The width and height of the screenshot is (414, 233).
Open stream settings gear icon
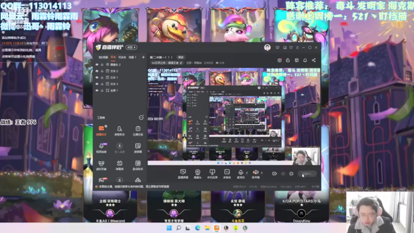[291, 173]
